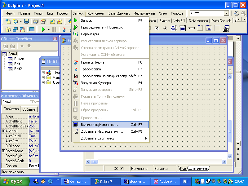The height and width of the screenshot is (186, 248).
Task: Select the Panel component in palette
Action: pyautogui.click(x=217, y=28)
